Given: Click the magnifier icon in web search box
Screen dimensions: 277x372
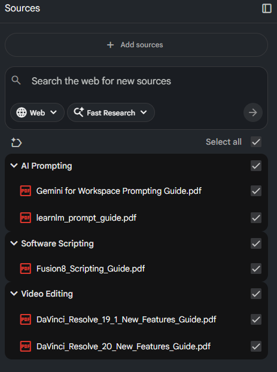Looking at the screenshot, I should tap(16, 80).
